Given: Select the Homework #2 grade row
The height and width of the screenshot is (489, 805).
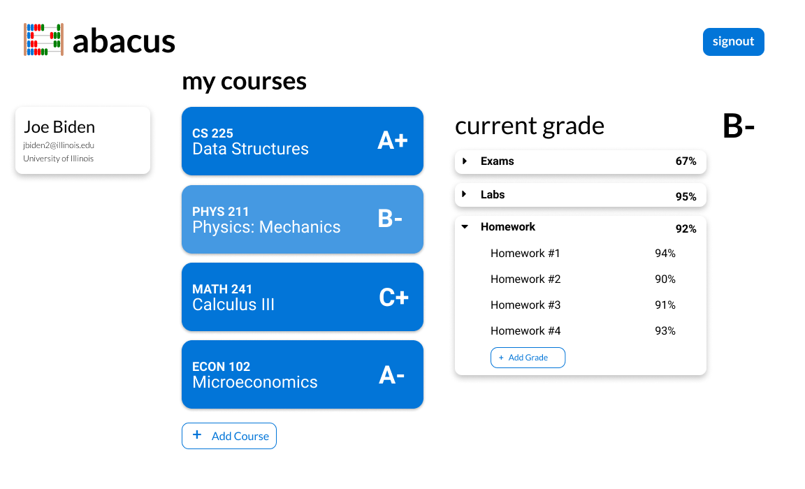Looking at the screenshot, I should click(583, 279).
